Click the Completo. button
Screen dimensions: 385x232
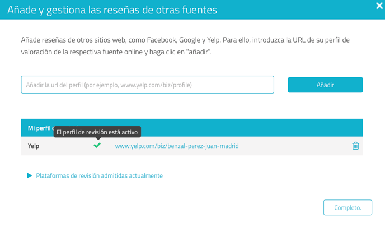pos(348,207)
